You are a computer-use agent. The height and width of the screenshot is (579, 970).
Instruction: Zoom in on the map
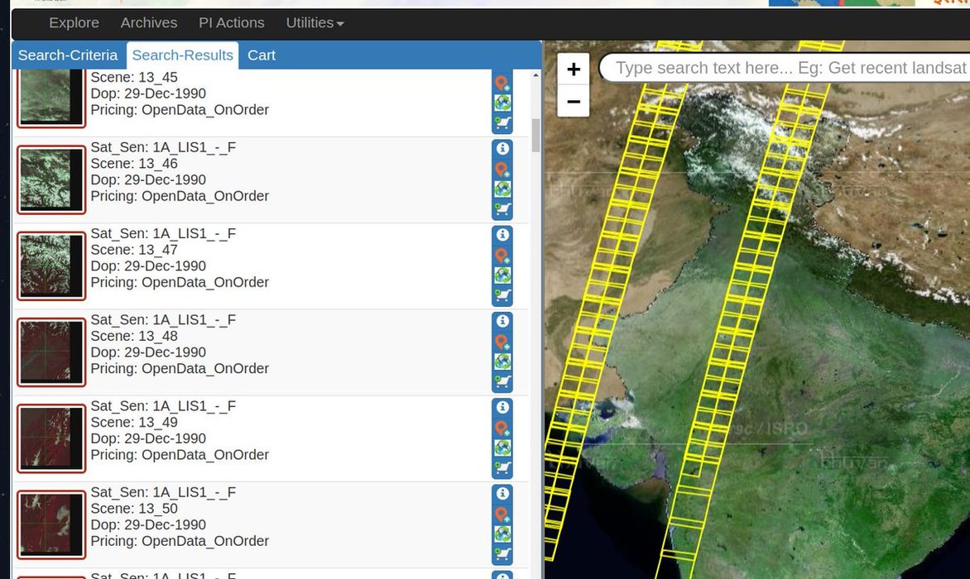point(574,69)
